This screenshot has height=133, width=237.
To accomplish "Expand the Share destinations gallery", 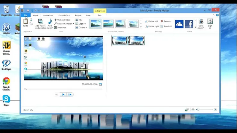I will tap(195, 27).
